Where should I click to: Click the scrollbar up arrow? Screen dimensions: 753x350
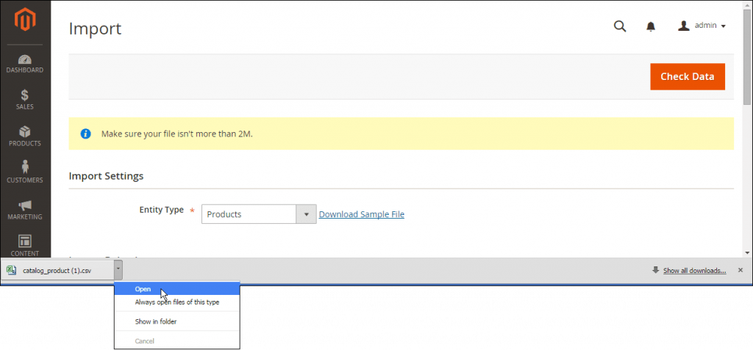click(x=748, y=4)
